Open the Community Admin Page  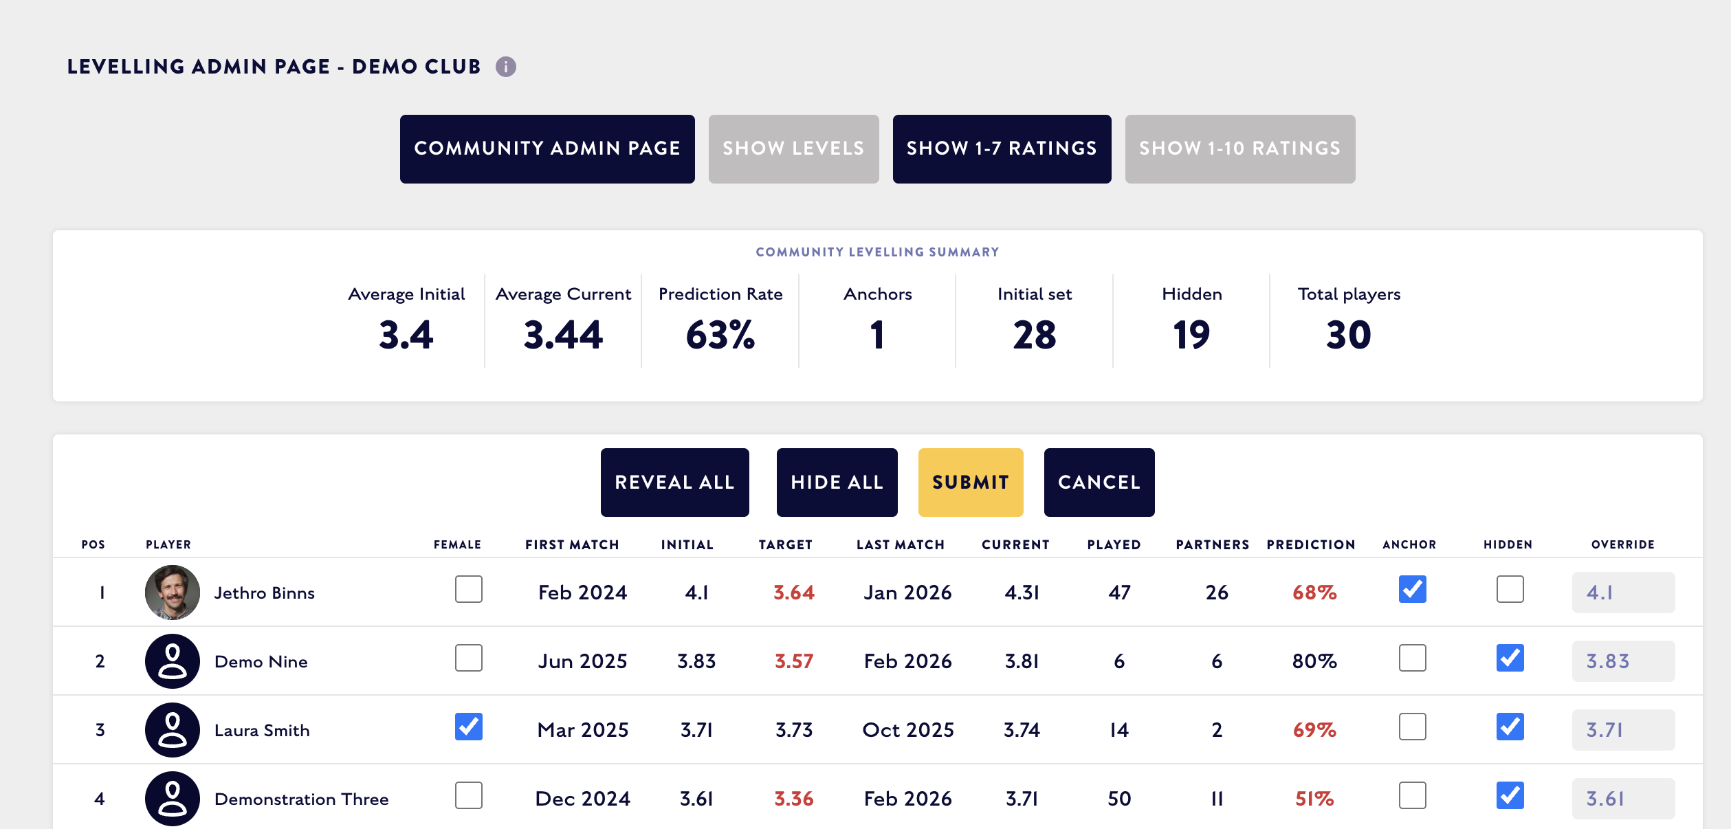coord(547,148)
